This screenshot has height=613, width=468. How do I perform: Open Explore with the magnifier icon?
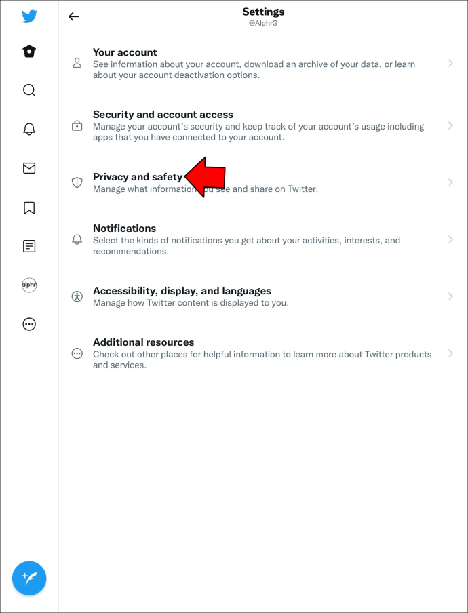click(x=29, y=90)
